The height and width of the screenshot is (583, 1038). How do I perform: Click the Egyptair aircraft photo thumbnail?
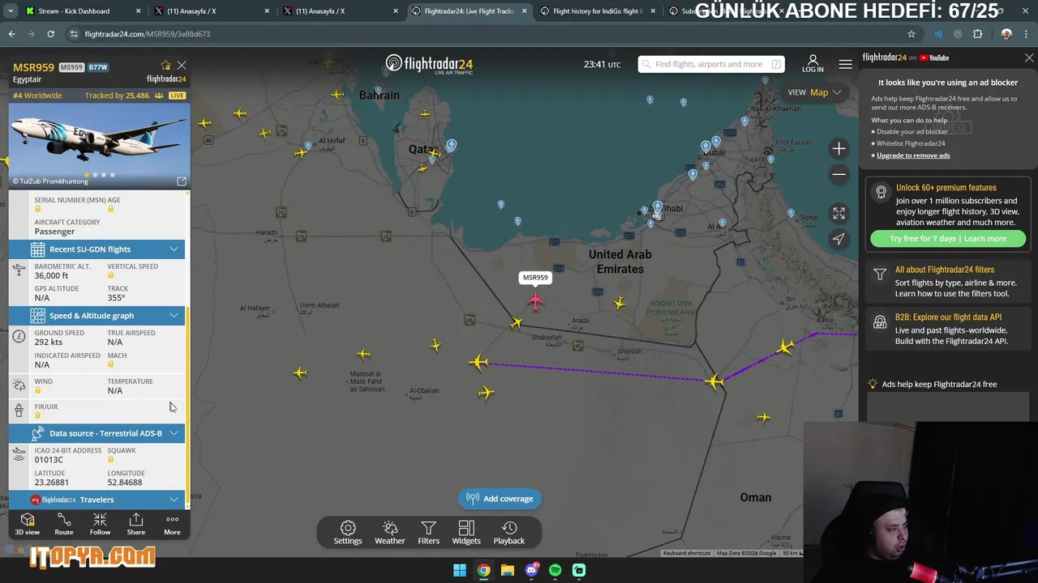99,145
